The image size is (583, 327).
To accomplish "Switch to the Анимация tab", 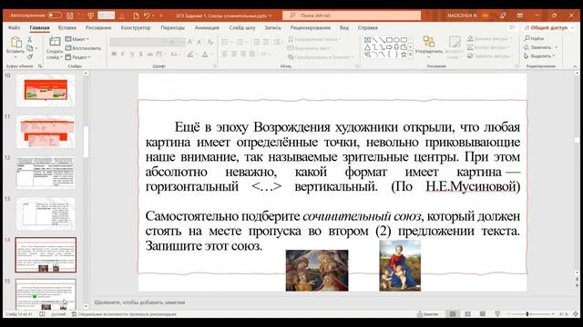I will click(207, 28).
